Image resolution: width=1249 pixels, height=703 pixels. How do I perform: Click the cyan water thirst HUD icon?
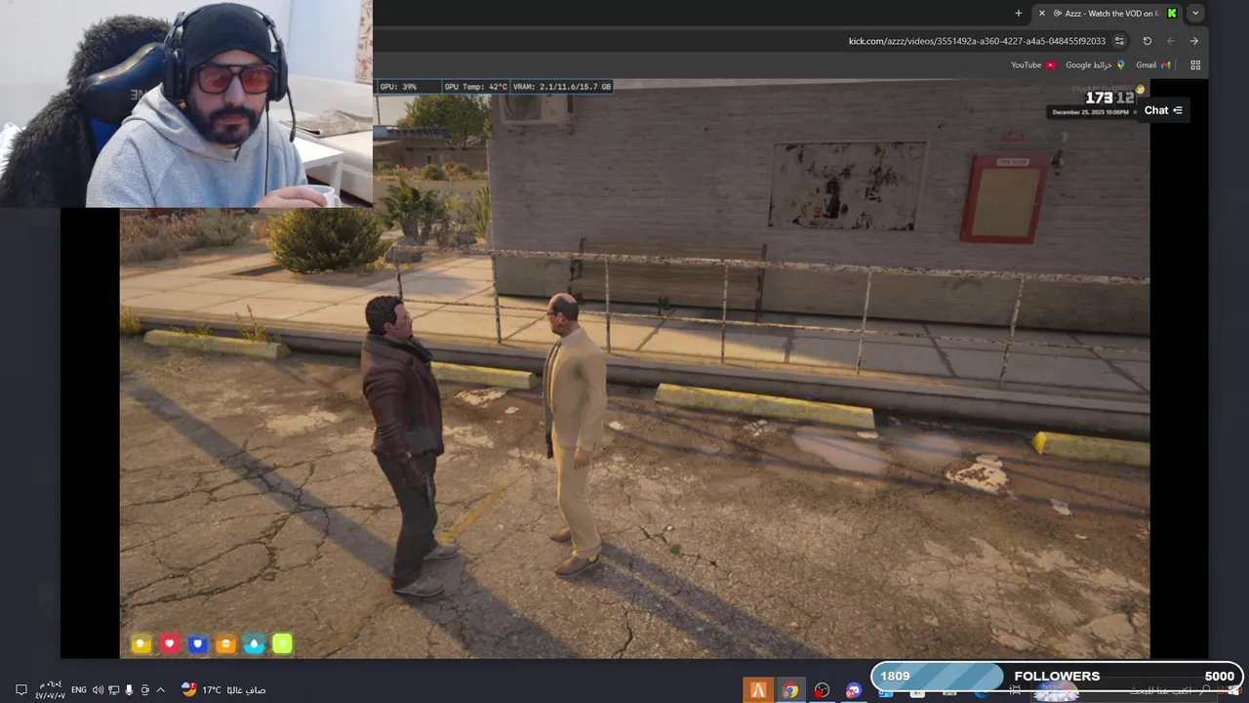tap(255, 643)
